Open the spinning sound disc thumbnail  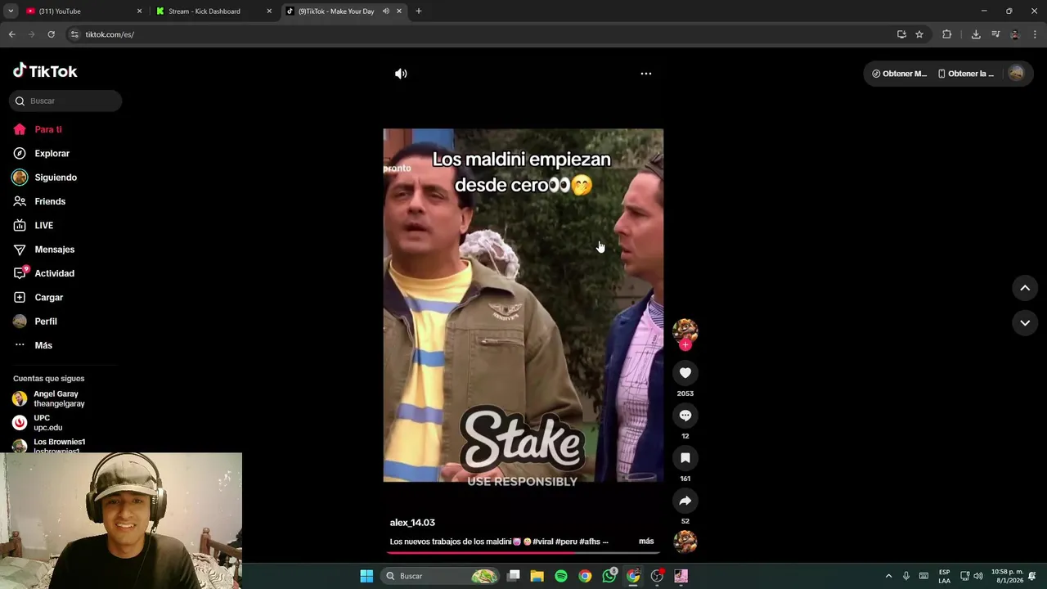(685, 542)
